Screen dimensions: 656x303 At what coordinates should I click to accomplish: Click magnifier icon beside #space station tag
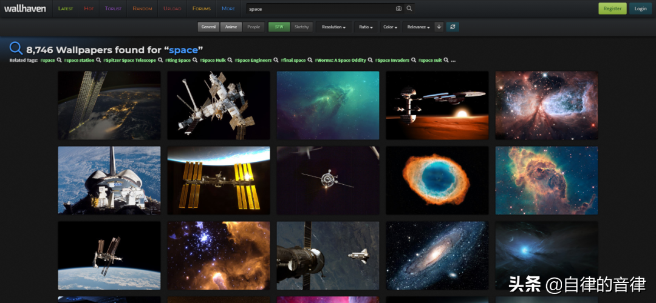coord(99,60)
